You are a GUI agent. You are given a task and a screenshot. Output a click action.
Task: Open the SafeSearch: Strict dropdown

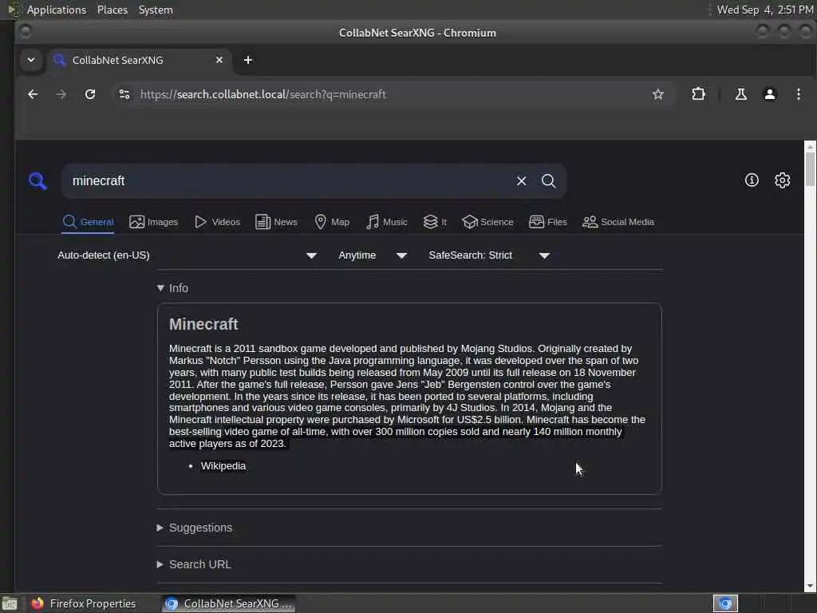489,255
